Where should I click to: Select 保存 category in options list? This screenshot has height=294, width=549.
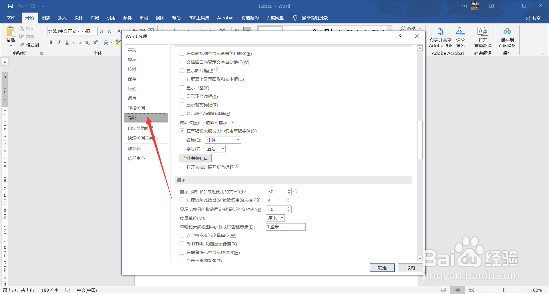click(x=146, y=79)
